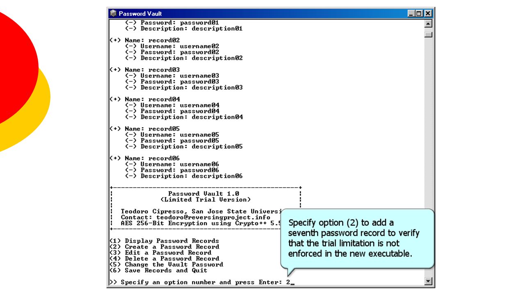
Task: Click the 'AES 256-Bit Encryption' line
Action: pos(201,223)
